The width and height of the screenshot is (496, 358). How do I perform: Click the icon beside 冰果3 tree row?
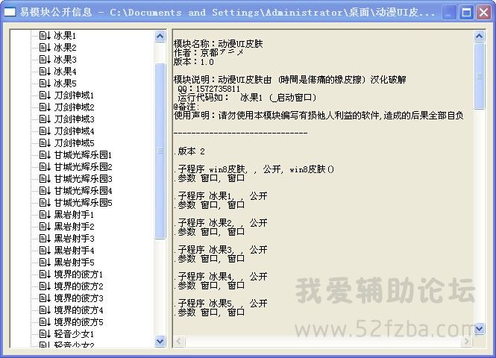(45, 60)
